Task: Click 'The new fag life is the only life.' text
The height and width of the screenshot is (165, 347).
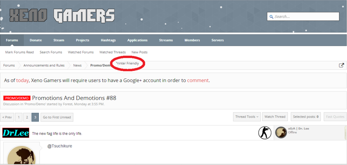Action: [57, 134]
